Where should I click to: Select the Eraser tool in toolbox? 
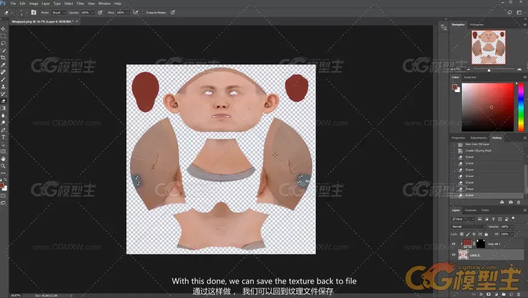click(4, 101)
